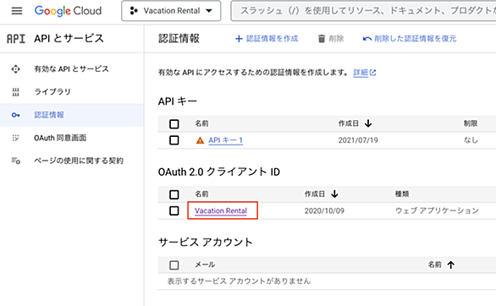Open the hamburger navigation menu
The image size is (496, 306).
click(x=17, y=11)
